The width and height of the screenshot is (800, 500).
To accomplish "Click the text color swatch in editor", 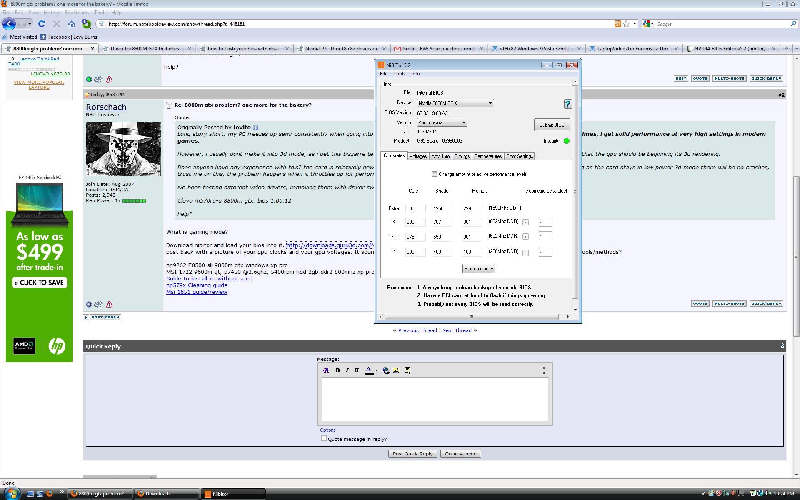I will coord(369,370).
